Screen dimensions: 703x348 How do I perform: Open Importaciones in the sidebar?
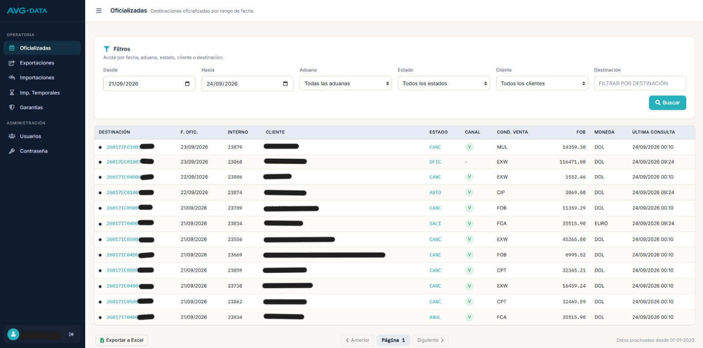coord(42,78)
